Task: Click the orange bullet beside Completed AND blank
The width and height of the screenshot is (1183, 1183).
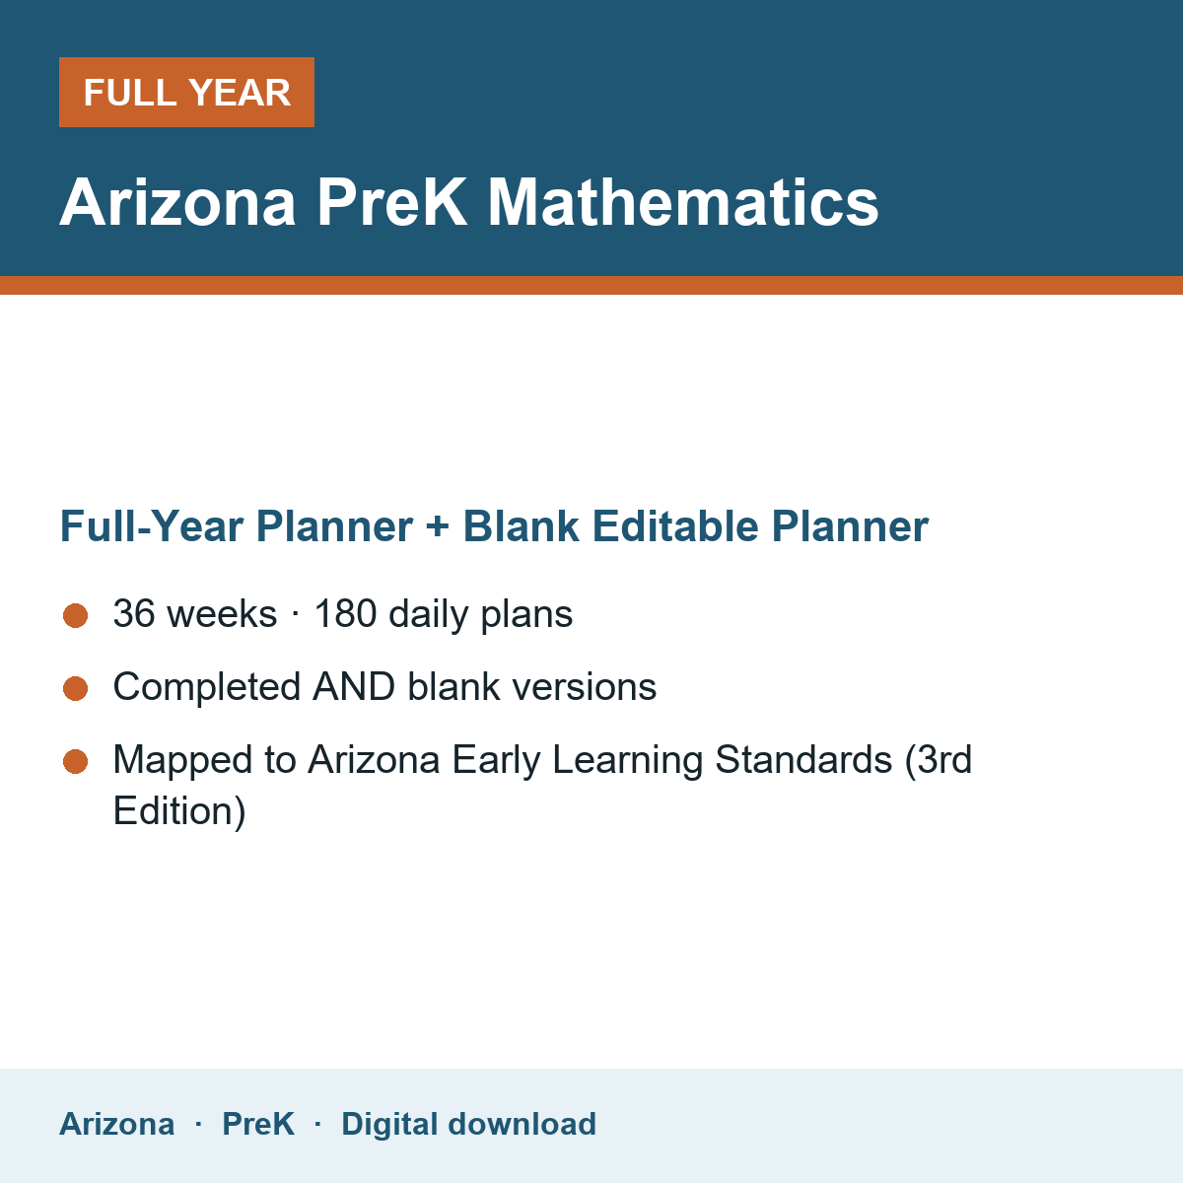Action: [x=76, y=688]
